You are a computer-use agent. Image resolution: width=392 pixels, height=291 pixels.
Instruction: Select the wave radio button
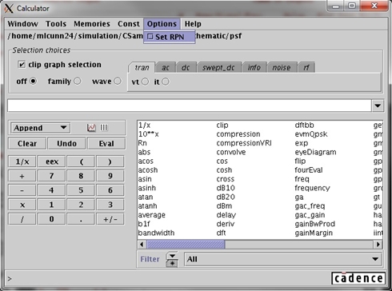118,81
